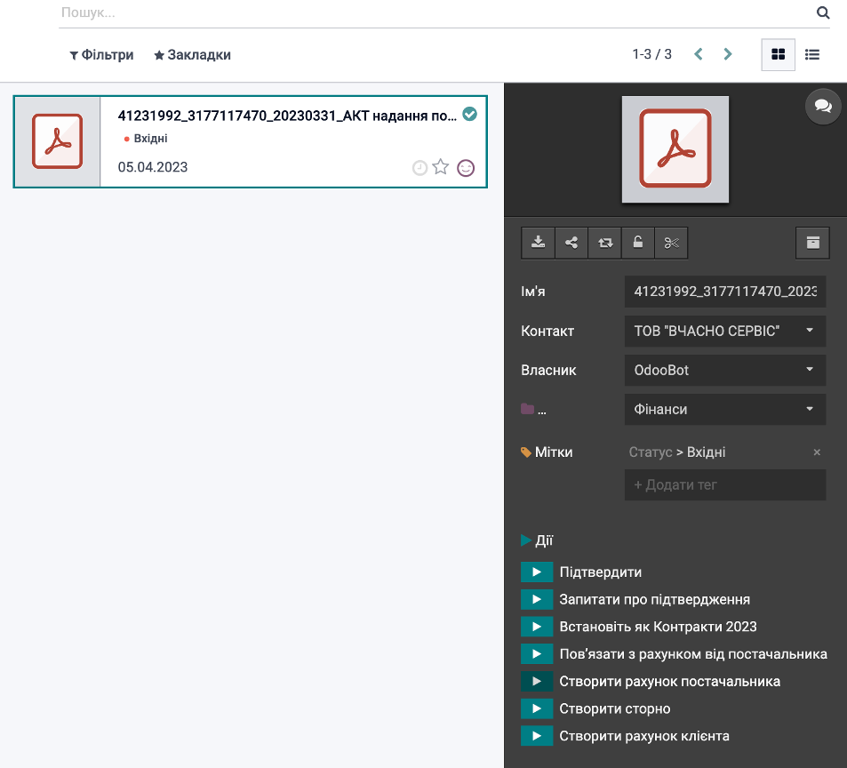847x768 pixels.
Task: Click the share document icon
Action: coord(571,243)
